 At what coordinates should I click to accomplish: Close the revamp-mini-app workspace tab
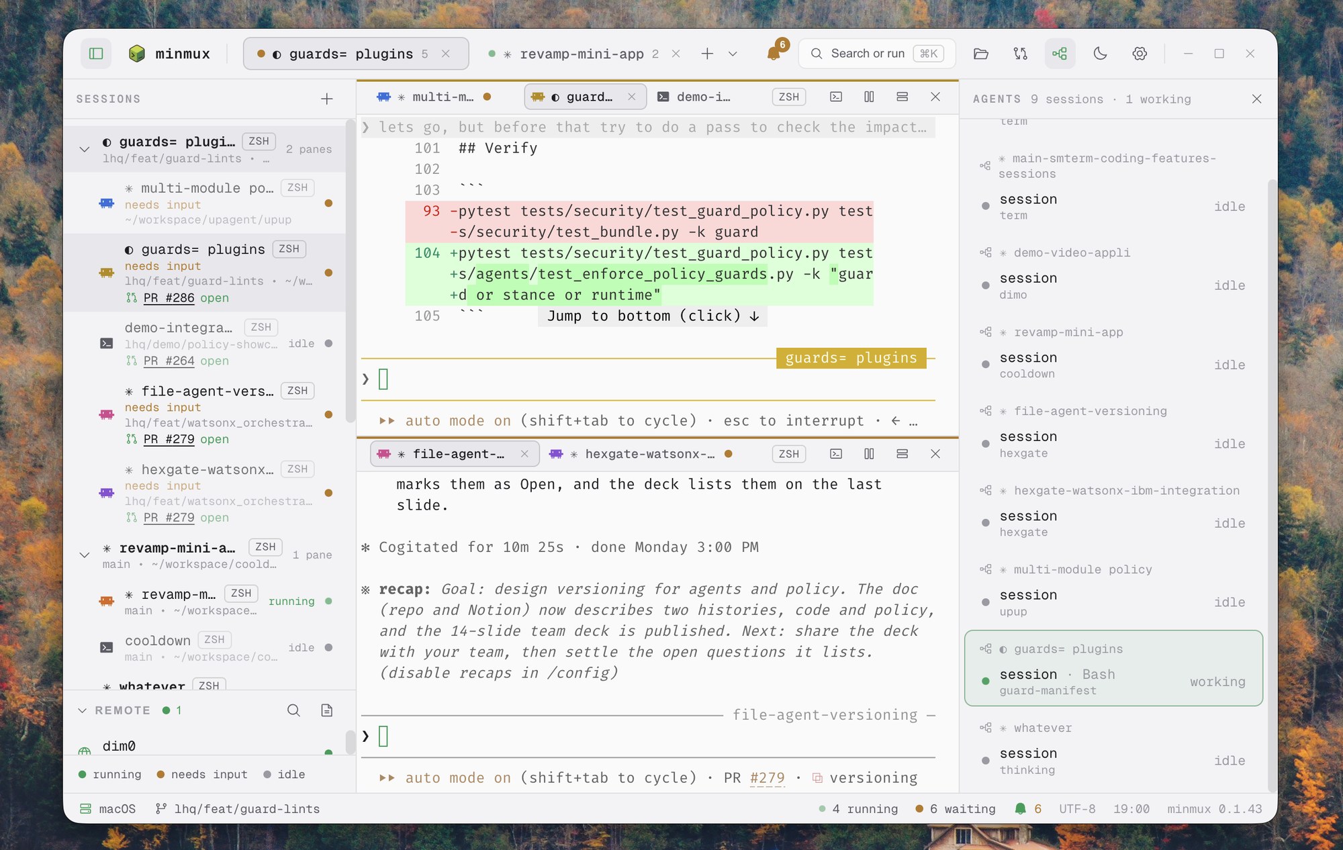coord(676,54)
